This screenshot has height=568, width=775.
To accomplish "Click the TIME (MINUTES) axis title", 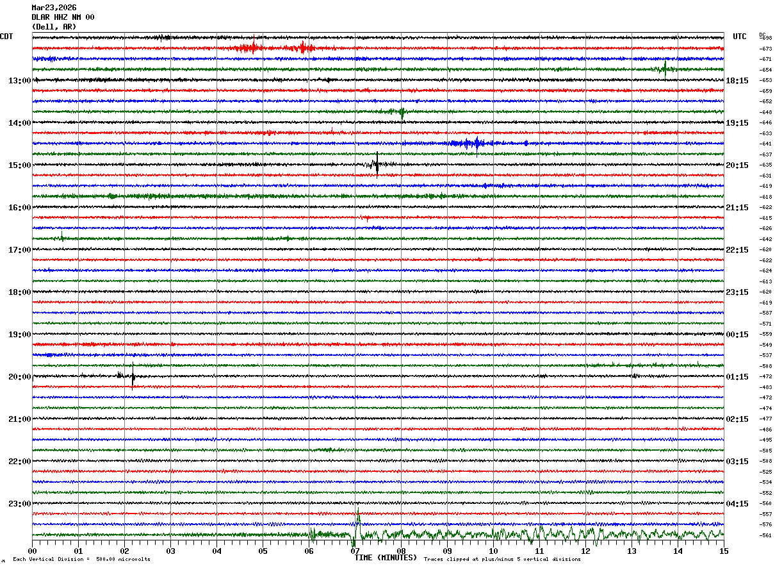I will tap(386, 558).
